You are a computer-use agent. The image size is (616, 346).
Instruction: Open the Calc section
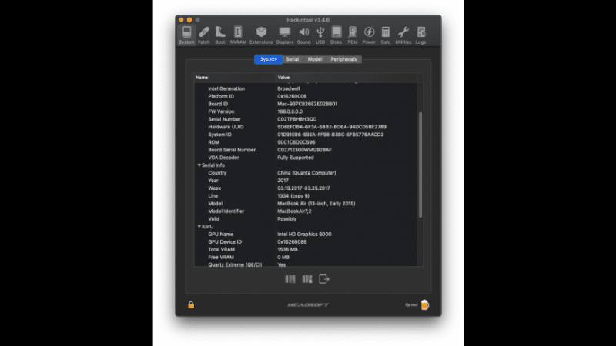386,35
